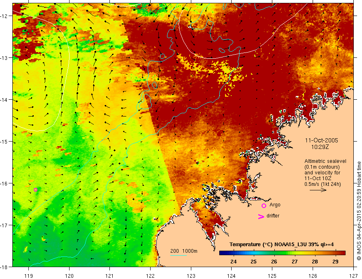Click '11-Oct 10Z' caption line
The width and height of the screenshot is (362, 279).
(318, 178)
